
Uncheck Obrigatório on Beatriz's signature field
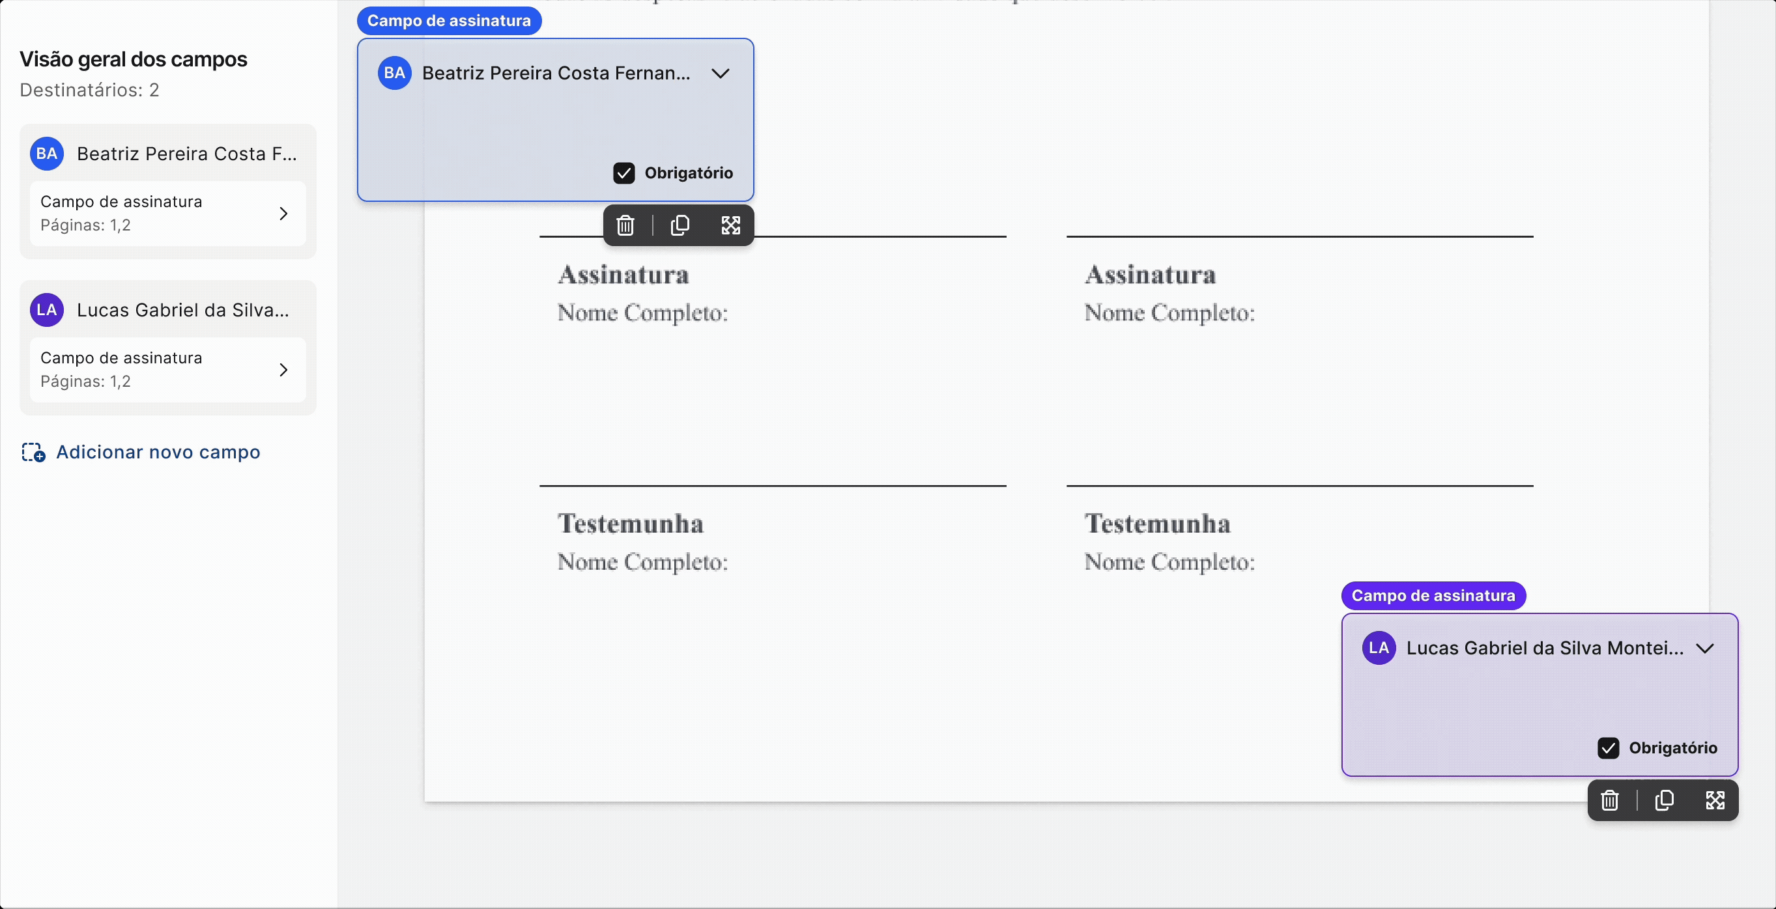[x=624, y=173]
